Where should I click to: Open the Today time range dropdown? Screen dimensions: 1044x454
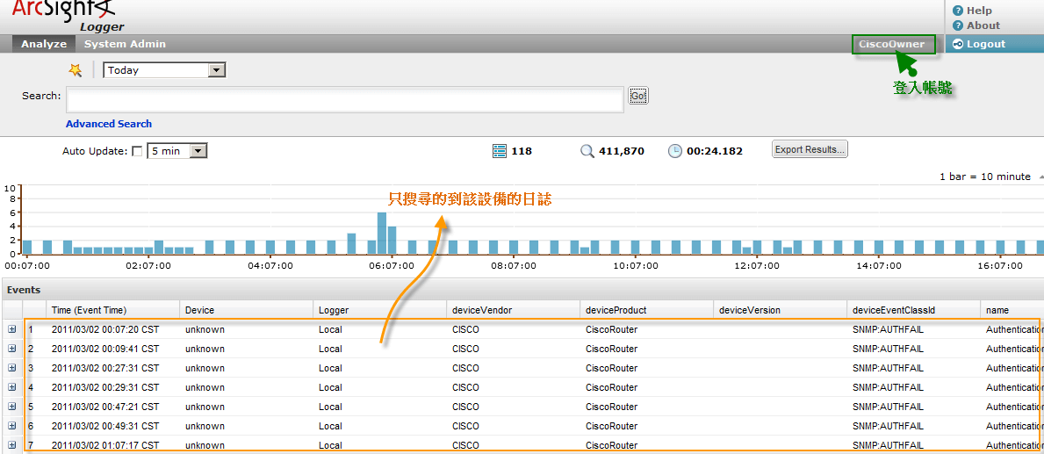coord(218,70)
